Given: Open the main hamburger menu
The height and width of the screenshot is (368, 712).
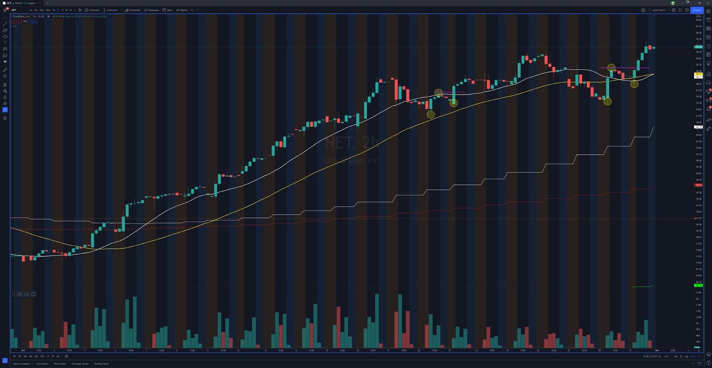Looking at the screenshot, I should 5,10.
